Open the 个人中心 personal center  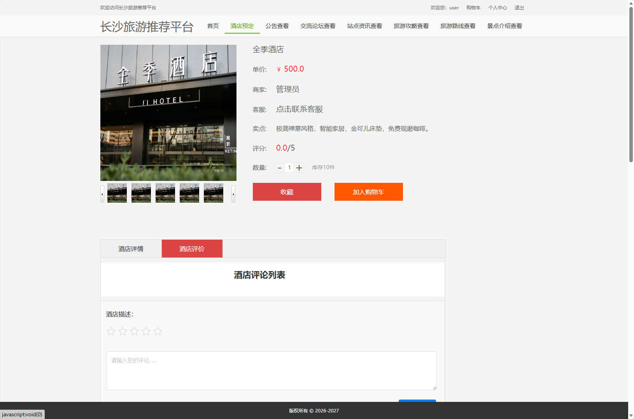point(497,7)
